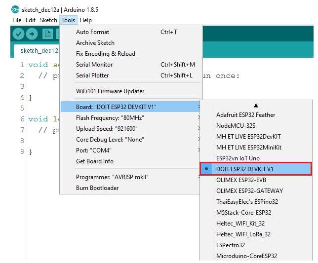Image resolution: width=318 pixels, height=263 pixels.
Task: Expand the Upload Speed "921600" submenu
Action: pyautogui.click(x=130, y=129)
